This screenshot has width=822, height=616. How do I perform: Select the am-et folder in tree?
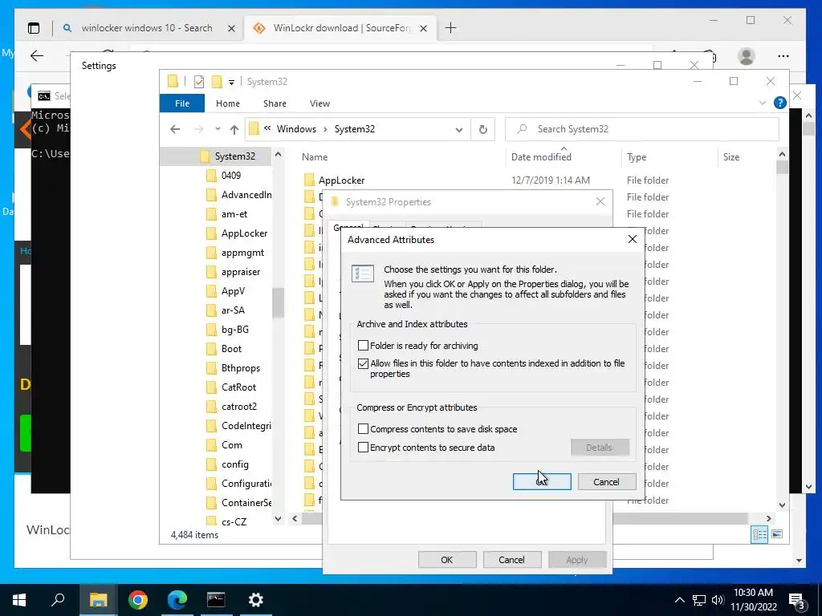[234, 213]
